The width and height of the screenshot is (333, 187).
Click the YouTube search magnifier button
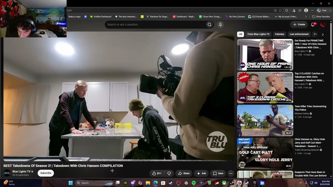209,25
